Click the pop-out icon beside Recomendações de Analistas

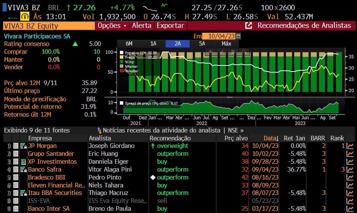(248, 26)
